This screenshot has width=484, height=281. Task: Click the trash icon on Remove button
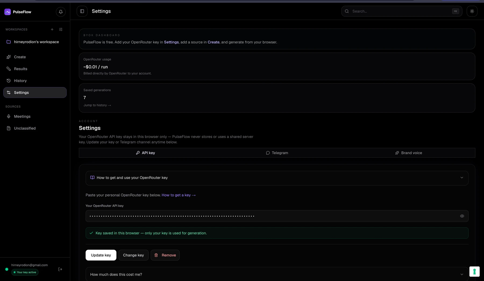point(156,255)
